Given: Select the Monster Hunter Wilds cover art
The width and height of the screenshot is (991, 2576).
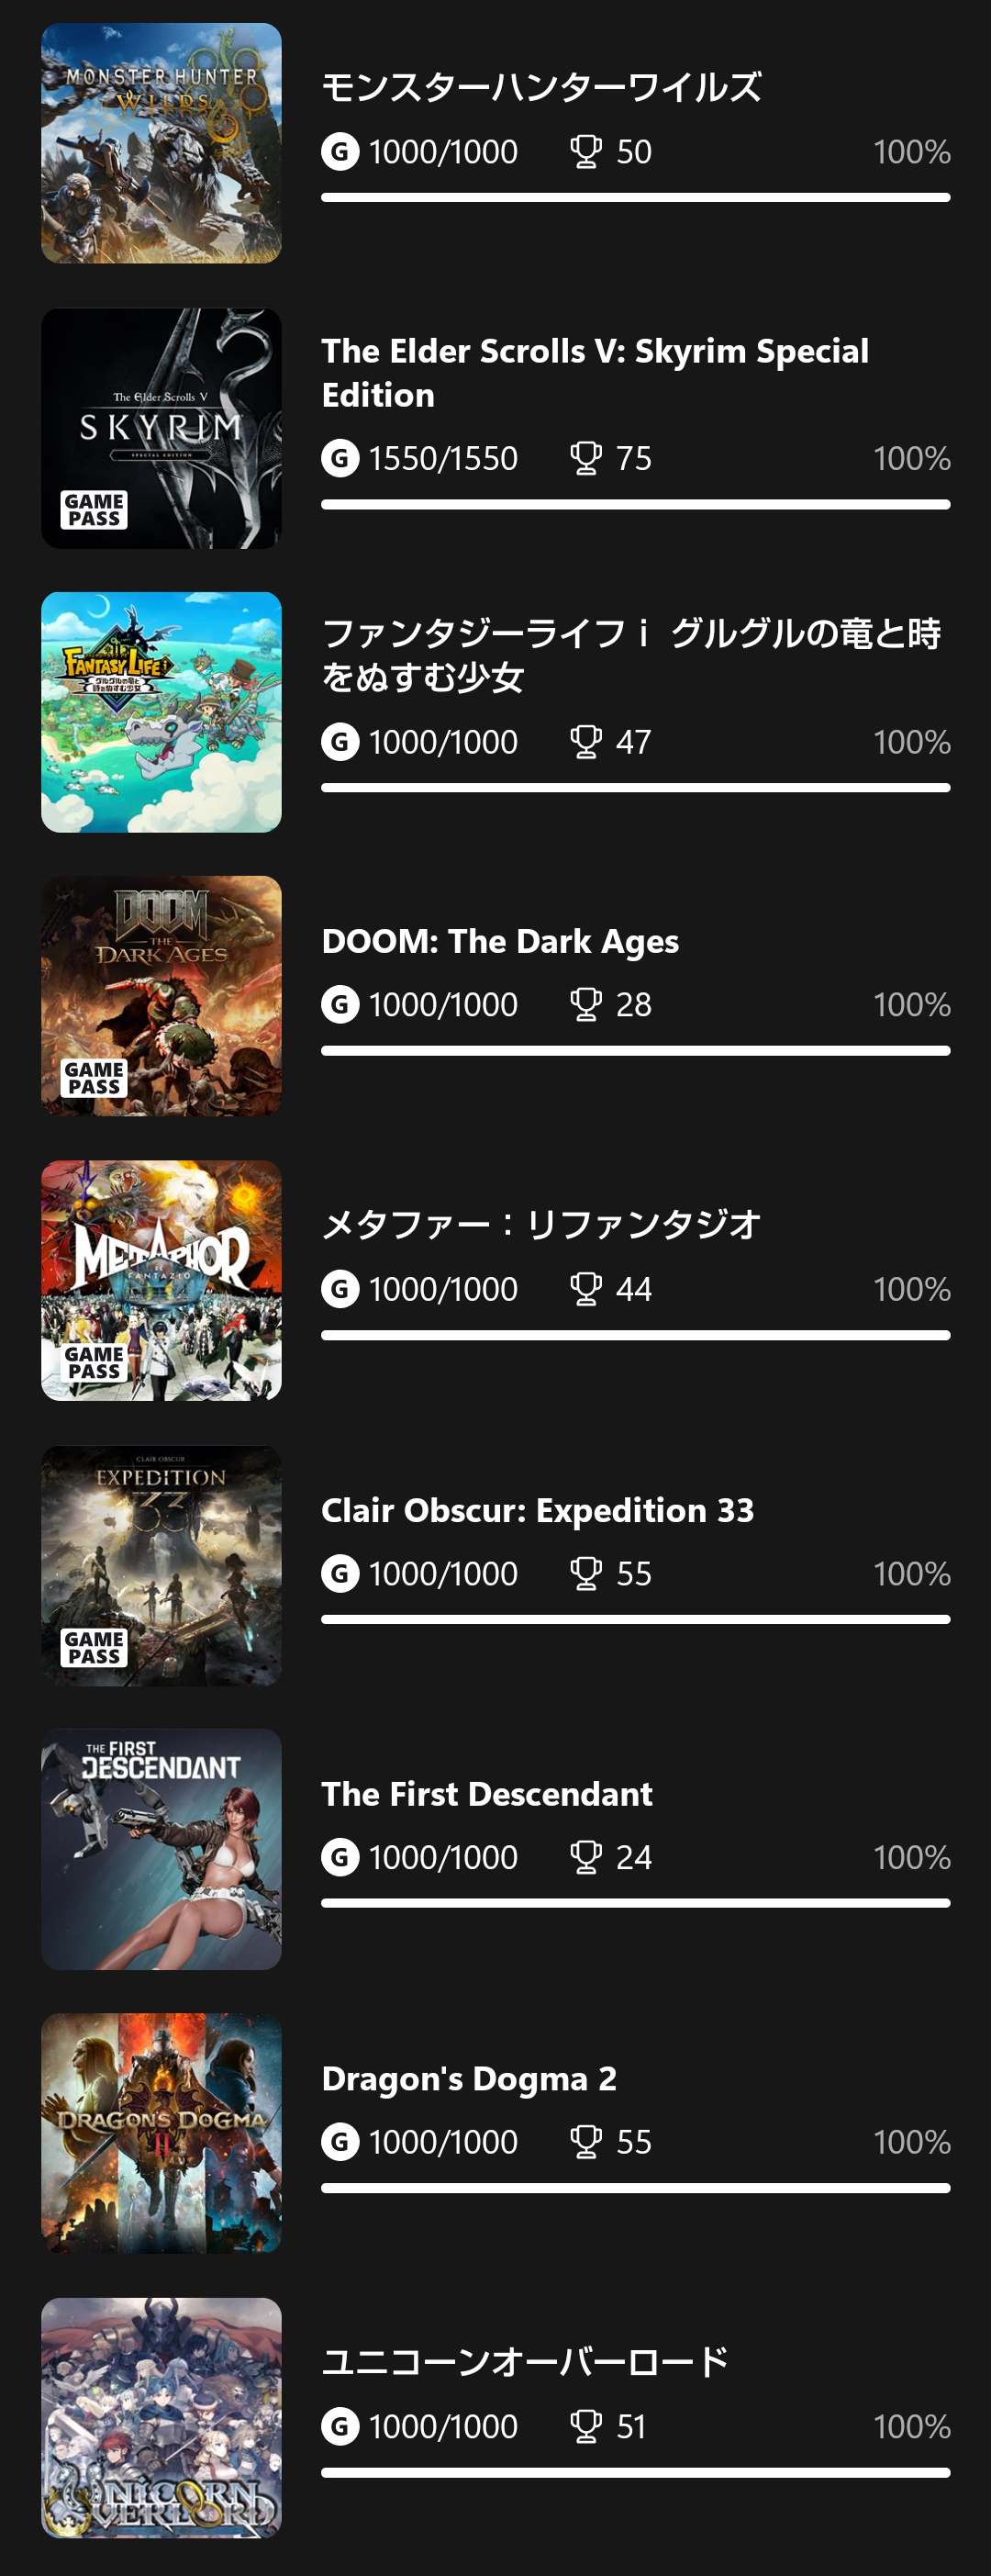Looking at the screenshot, I should click(x=161, y=143).
